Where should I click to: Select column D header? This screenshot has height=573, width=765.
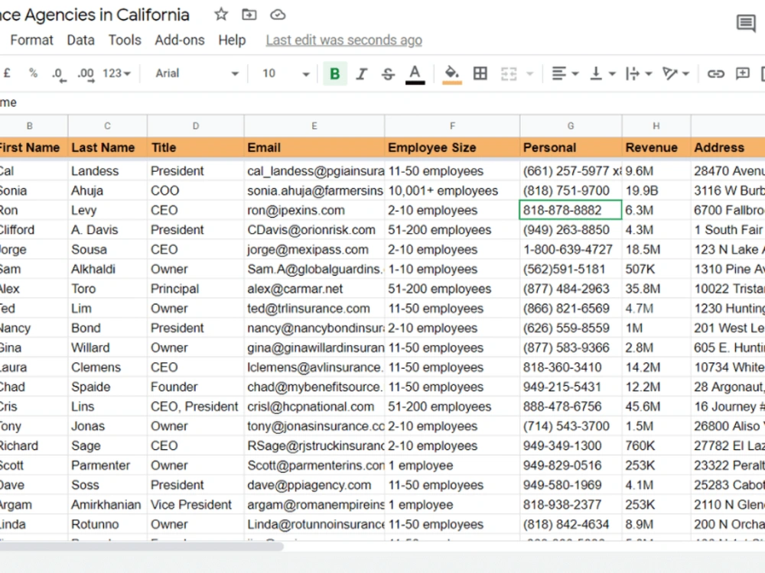click(x=196, y=126)
